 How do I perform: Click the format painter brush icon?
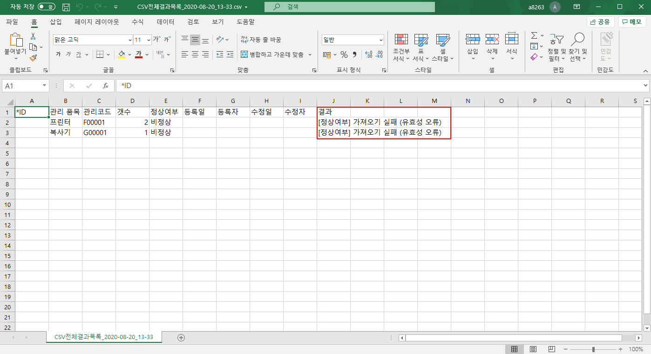[x=33, y=58]
